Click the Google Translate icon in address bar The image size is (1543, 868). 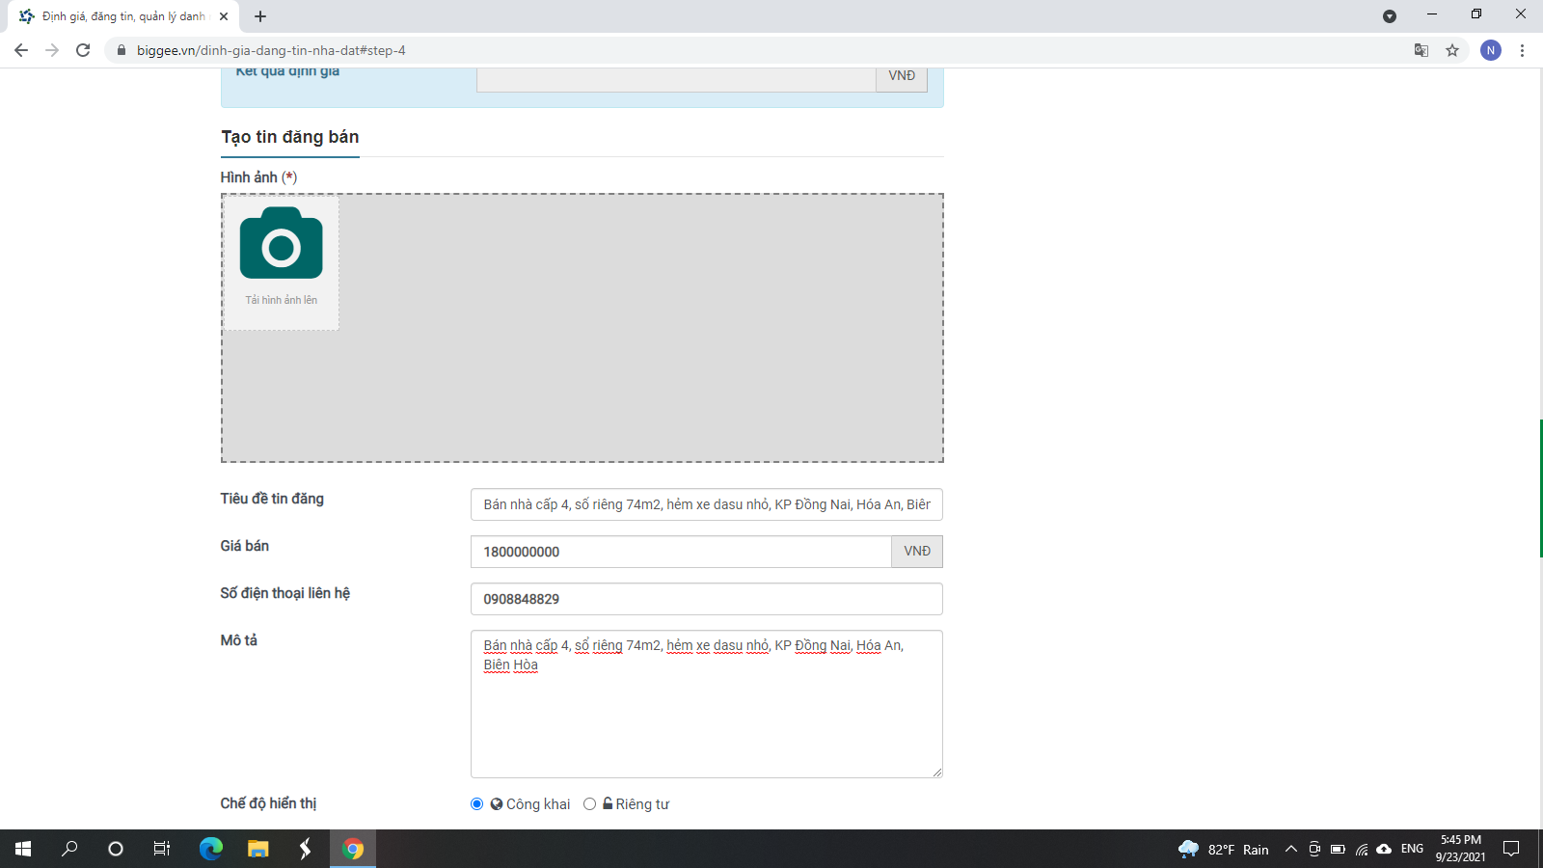pos(1421,50)
